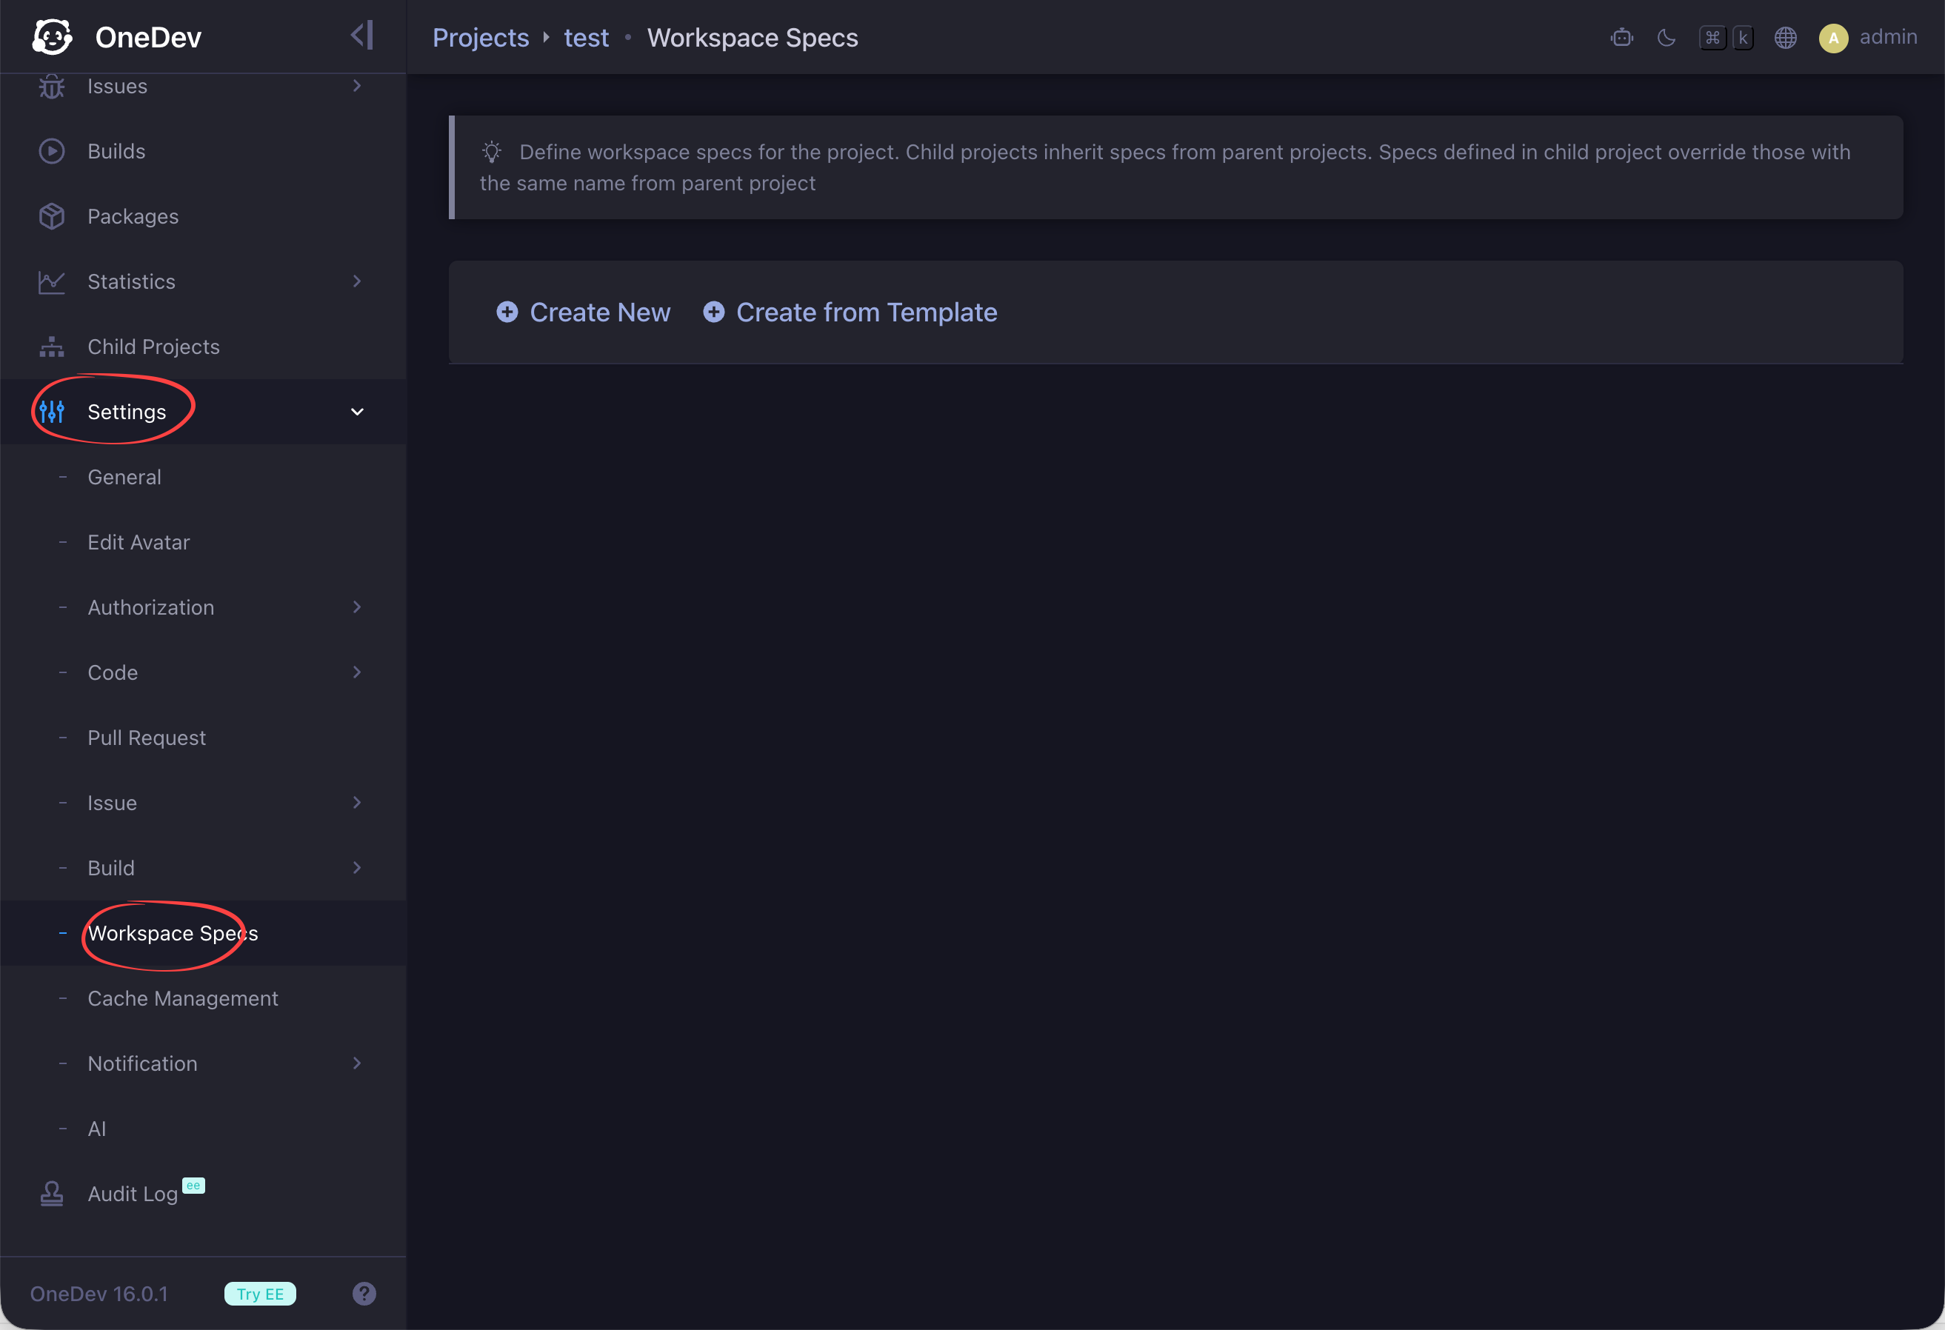Click the Settings sliders icon
This screenshot has height=1330, width=1945.
52,412
